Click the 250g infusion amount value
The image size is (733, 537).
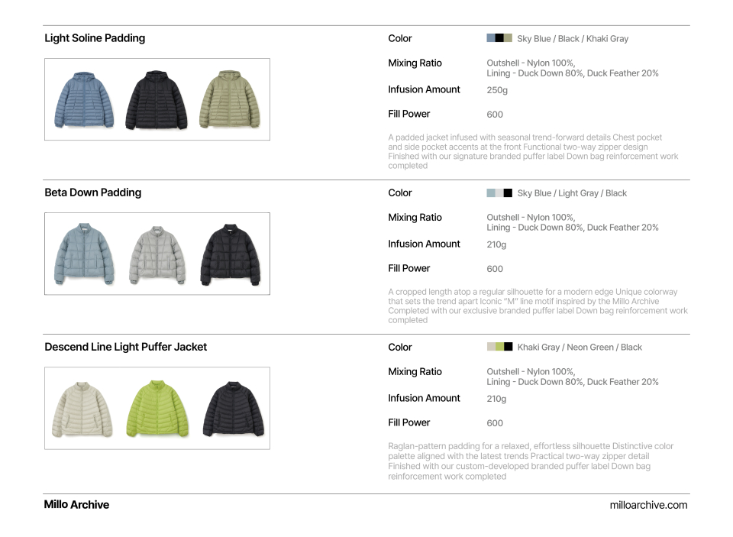(497, 90)
